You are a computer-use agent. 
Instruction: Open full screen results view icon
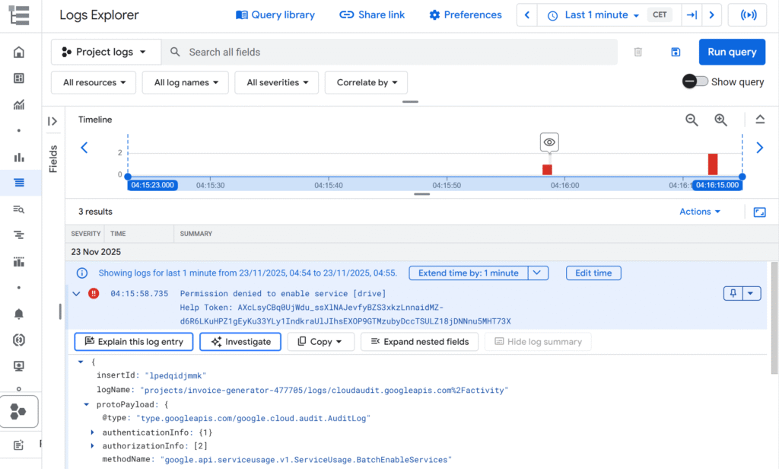[759, 212]
